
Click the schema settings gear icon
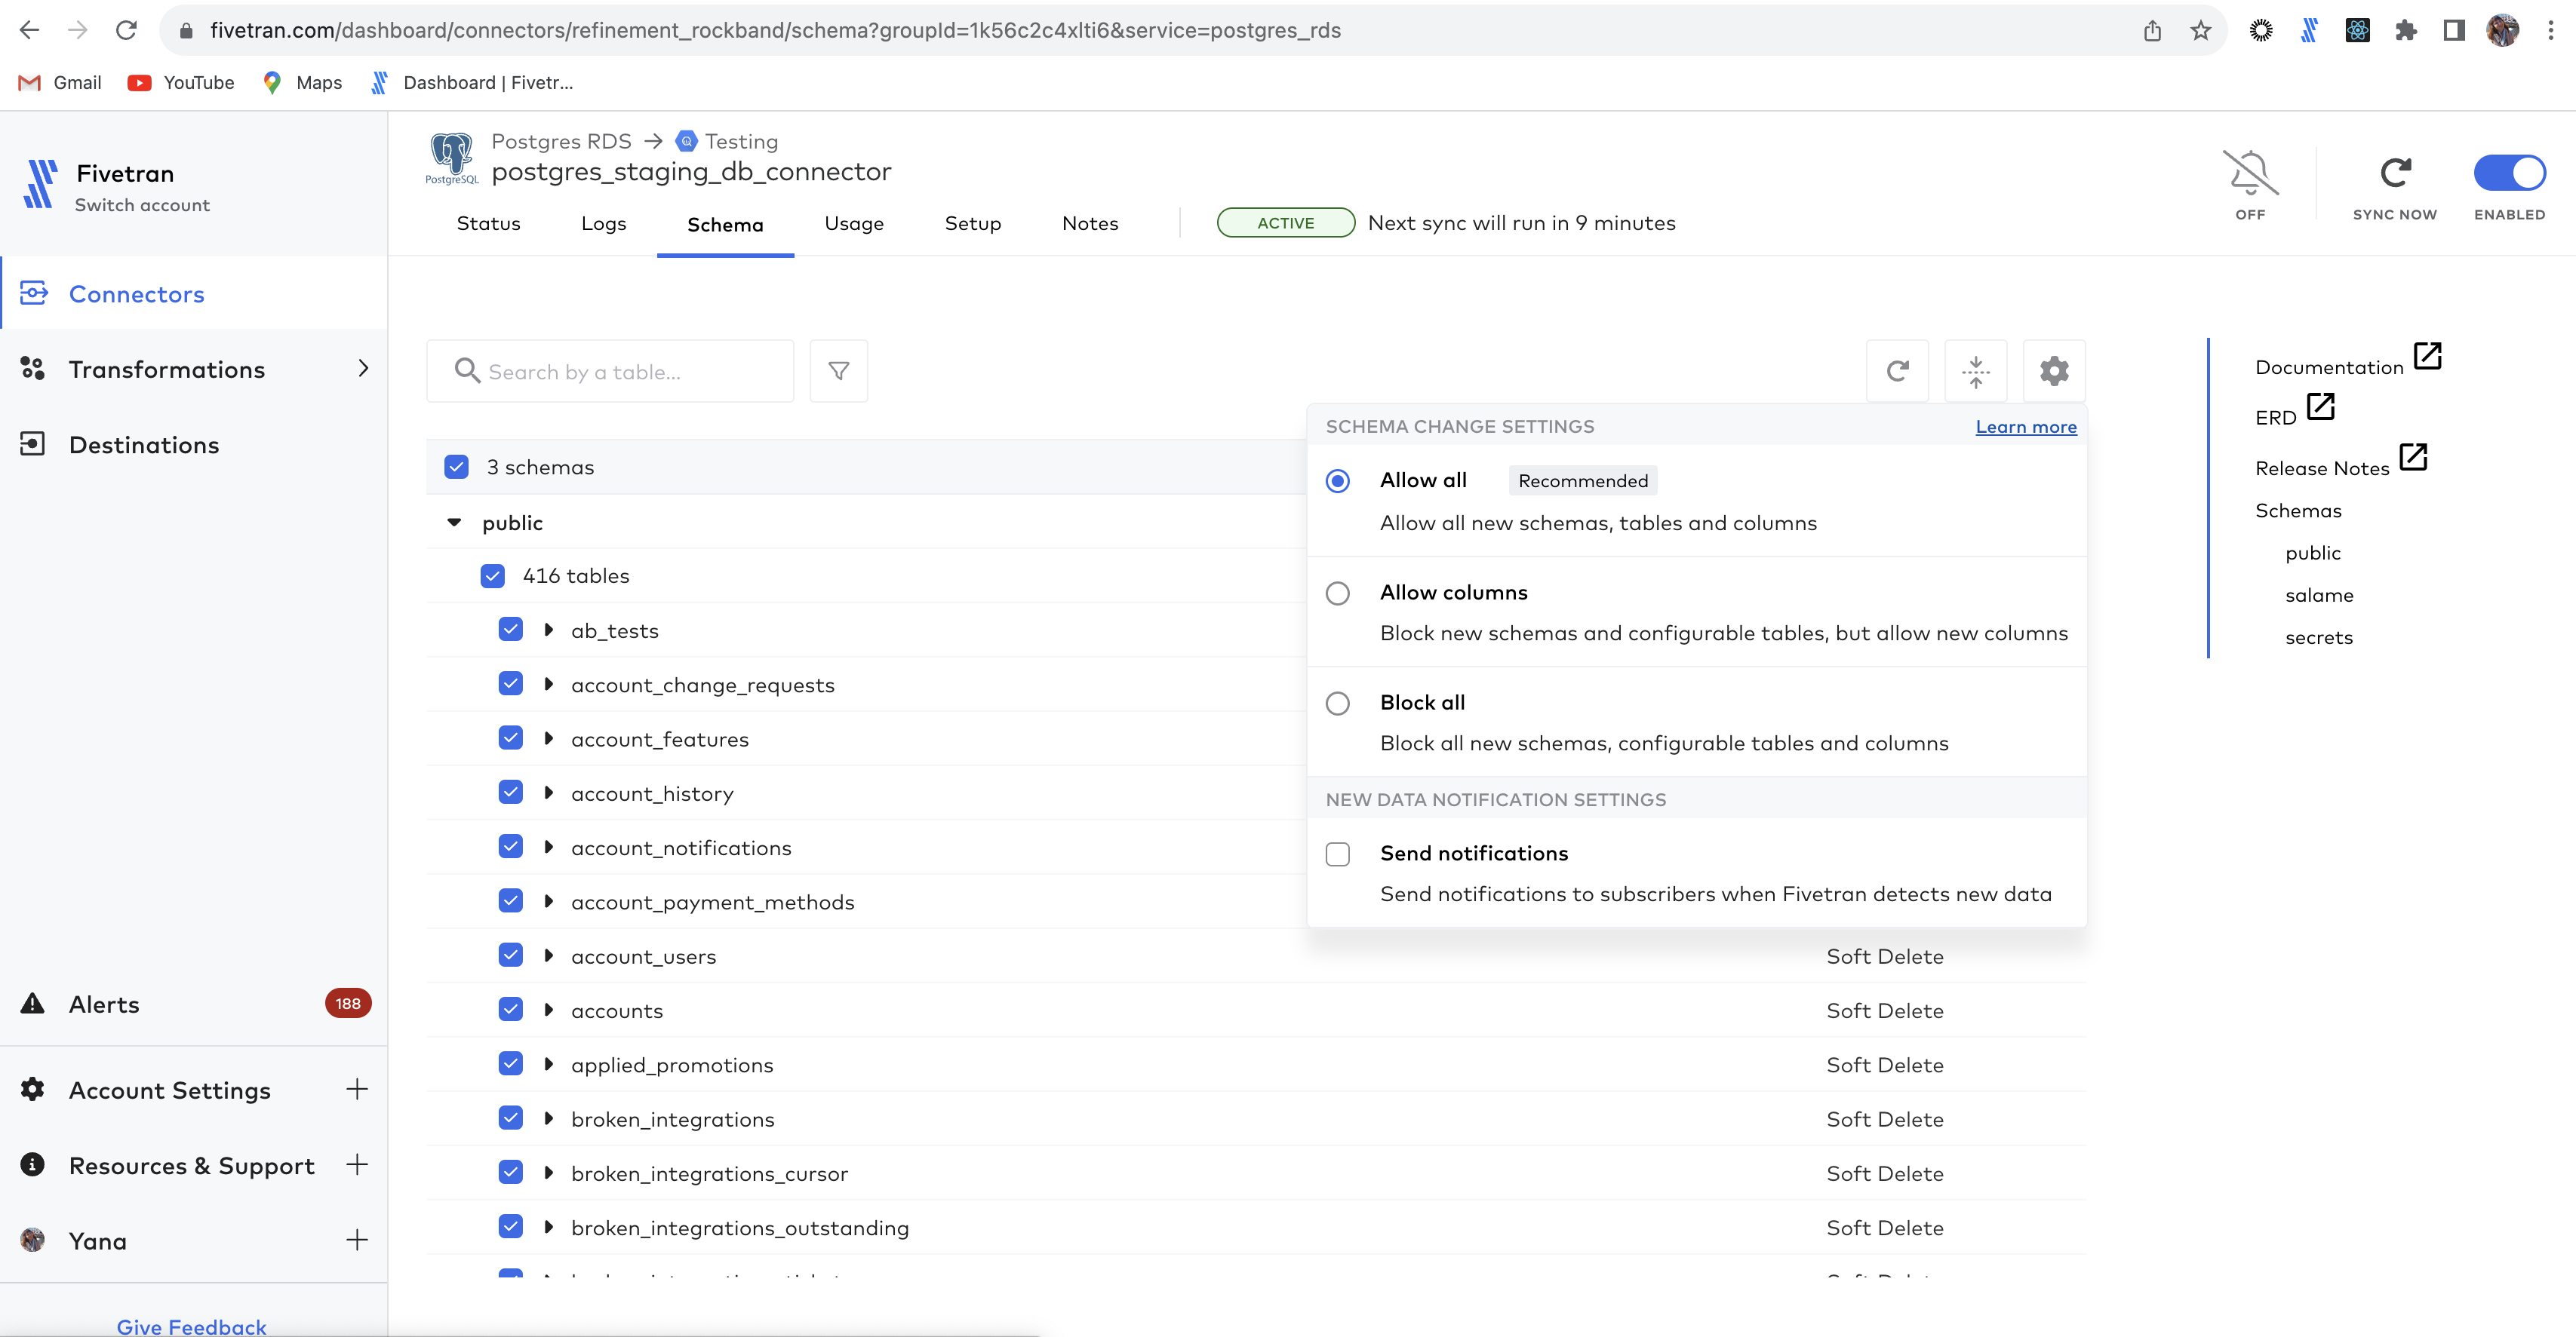click(2054, 371)
